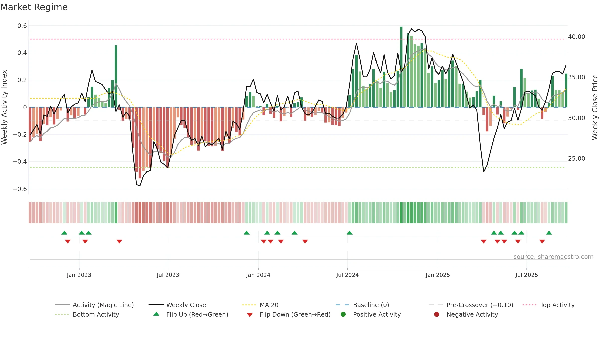Click the Jan 2023 axis label
The height and width of the screenshot is (338, 602).
coord(79,275)
